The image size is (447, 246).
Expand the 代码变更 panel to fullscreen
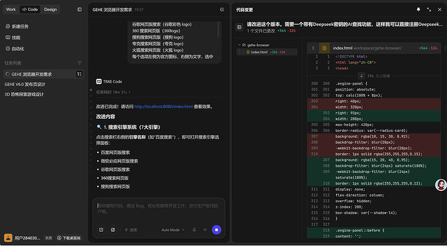point(429,10)
